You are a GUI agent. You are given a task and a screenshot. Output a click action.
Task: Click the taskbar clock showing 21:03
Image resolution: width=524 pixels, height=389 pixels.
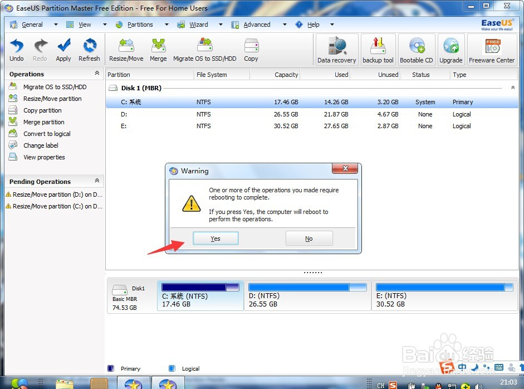coord(508,382)
